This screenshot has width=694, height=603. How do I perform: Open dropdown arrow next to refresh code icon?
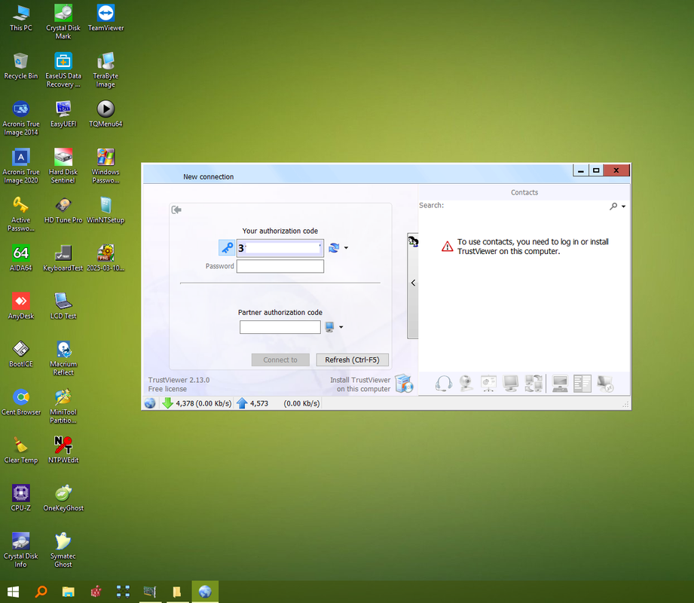coord(346,248)
